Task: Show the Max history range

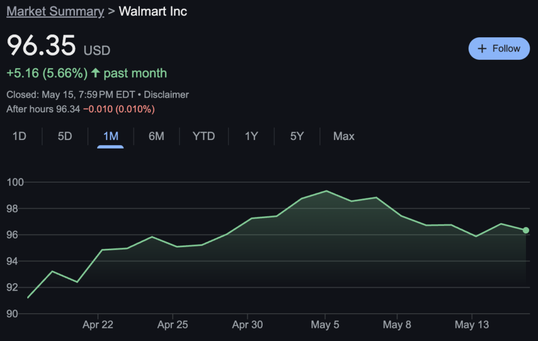Action: (x=344, y=136)
